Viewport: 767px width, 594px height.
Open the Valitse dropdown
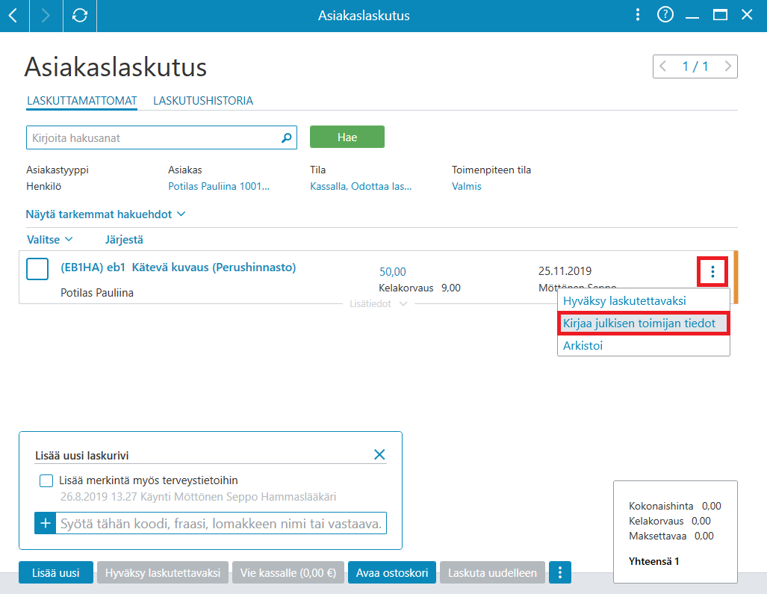coord(49,239)
